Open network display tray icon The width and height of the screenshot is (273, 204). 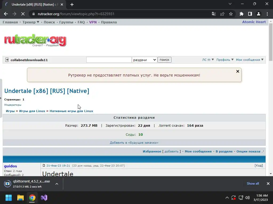[241, 198]
